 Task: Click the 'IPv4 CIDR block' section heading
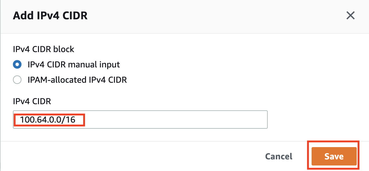pos(43,49)
